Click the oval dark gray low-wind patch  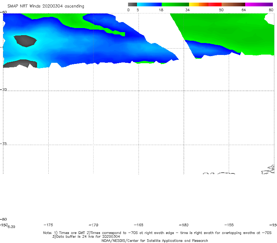25,41
